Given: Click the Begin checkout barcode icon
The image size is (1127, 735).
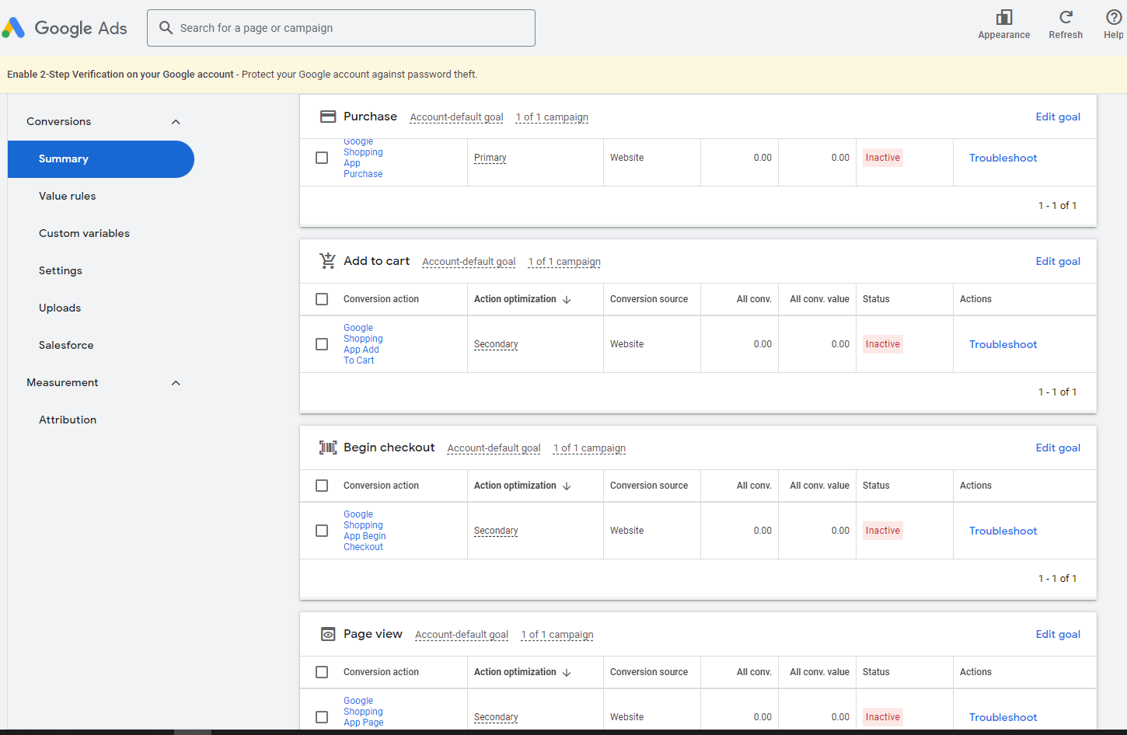Looking at the screenshot, I should 327,447.
